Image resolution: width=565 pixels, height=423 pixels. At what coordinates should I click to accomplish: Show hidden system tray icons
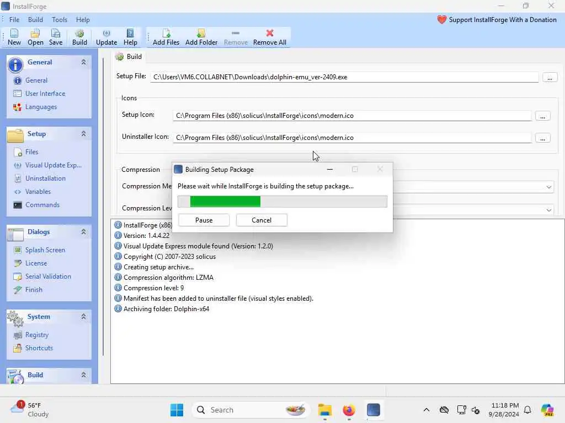pyautogui.click(x=427, y=410)
